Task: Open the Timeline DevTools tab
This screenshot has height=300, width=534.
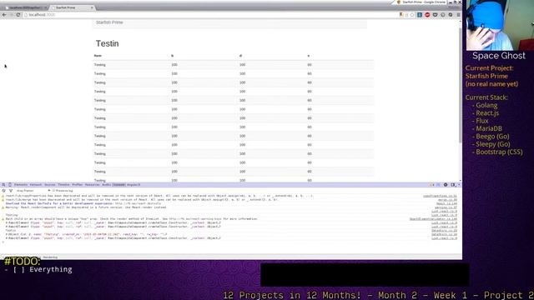Action: coord(63,185)
